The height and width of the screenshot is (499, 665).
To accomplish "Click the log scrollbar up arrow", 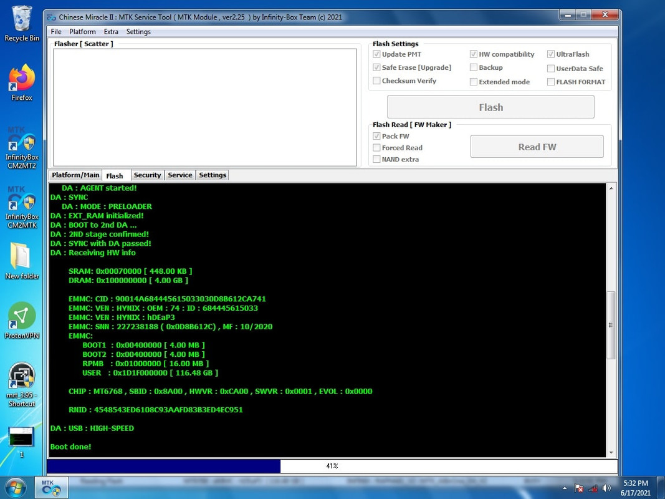I will coord(611,188).
